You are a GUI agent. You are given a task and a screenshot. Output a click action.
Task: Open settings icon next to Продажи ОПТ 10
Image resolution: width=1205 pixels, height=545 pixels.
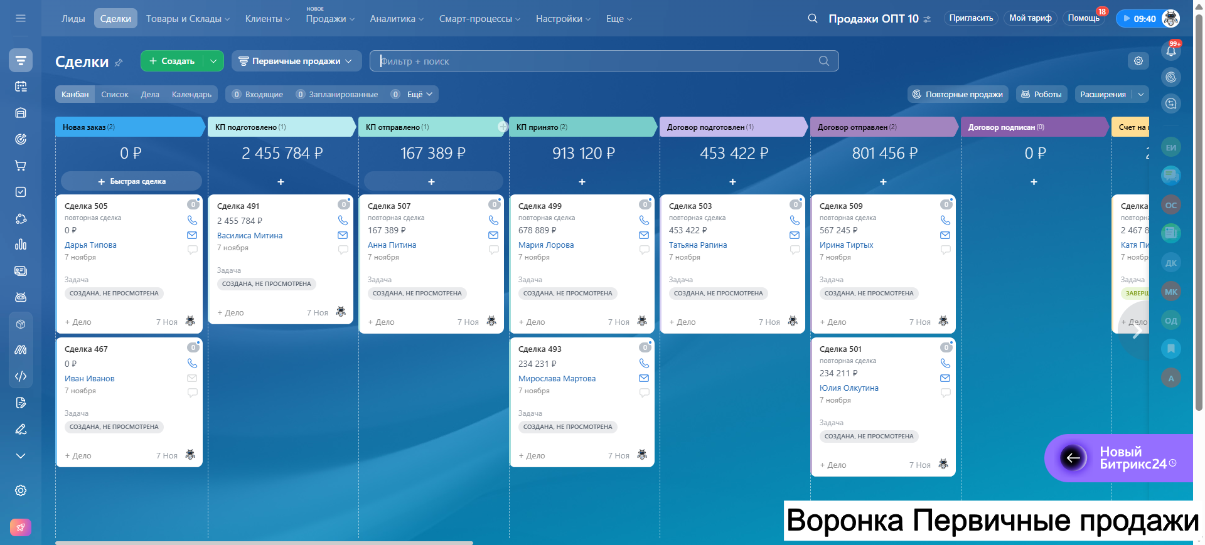click(x=928, y=19)
